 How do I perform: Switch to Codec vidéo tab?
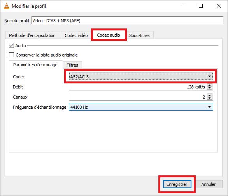tap(76, 35)
